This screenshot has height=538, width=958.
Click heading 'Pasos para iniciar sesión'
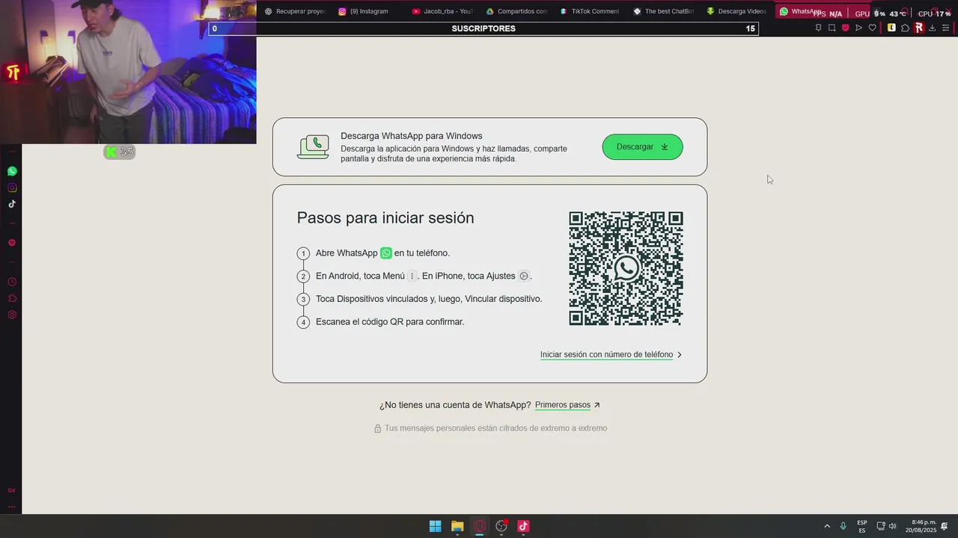[385, 218]
